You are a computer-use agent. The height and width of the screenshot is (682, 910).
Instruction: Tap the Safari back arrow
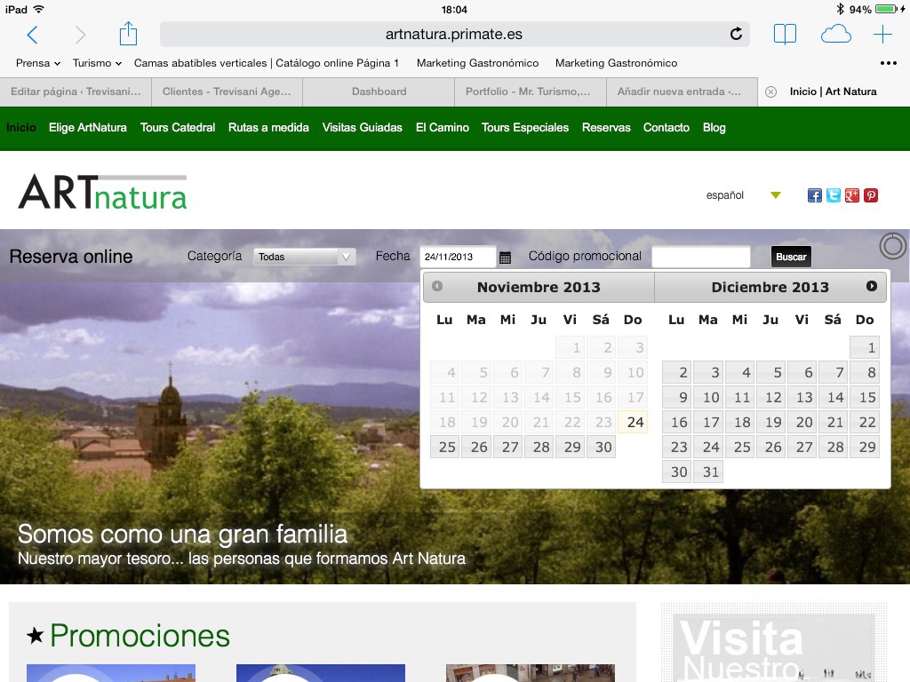[x=32, y=35]
